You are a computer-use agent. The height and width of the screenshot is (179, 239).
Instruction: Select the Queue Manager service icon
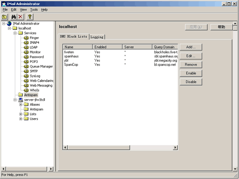point(26,67)
